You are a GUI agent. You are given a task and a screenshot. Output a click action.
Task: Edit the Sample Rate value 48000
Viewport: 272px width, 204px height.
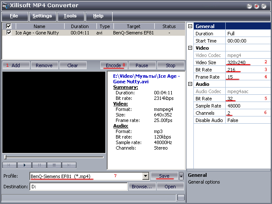click(x=248, y=106)
